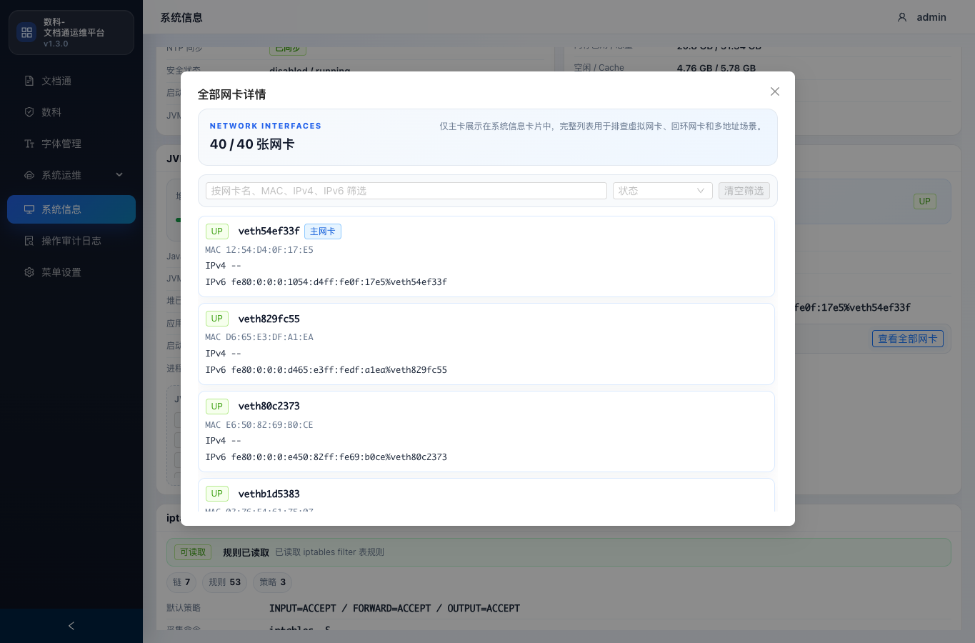
Task: Click the 全部网卡详情 dialog title
Action: click(x=232, y=94)
